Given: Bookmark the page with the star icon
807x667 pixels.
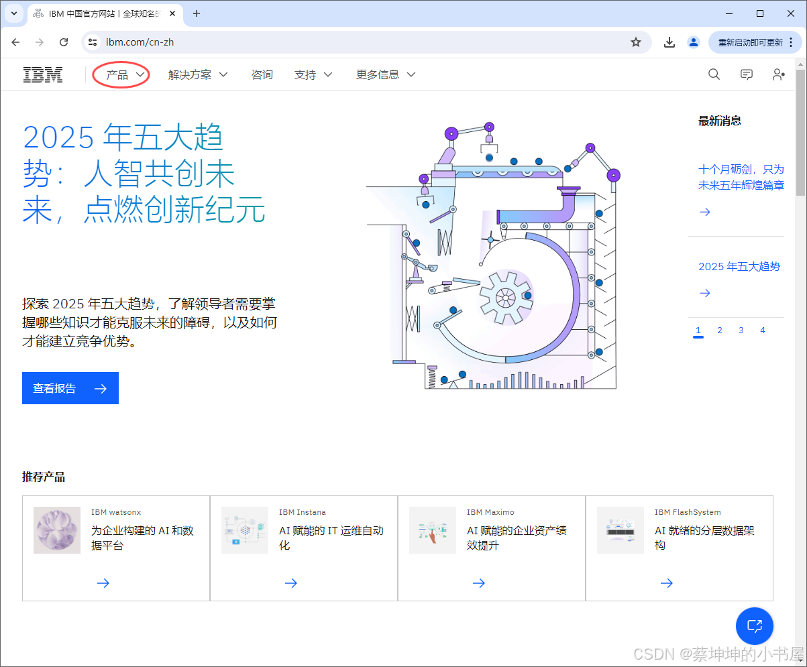Looking at the screenshot, I should pos(635,42).
